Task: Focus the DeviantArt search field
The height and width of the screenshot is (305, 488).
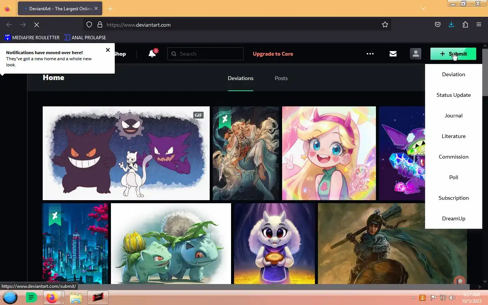Action: (205, 54)
